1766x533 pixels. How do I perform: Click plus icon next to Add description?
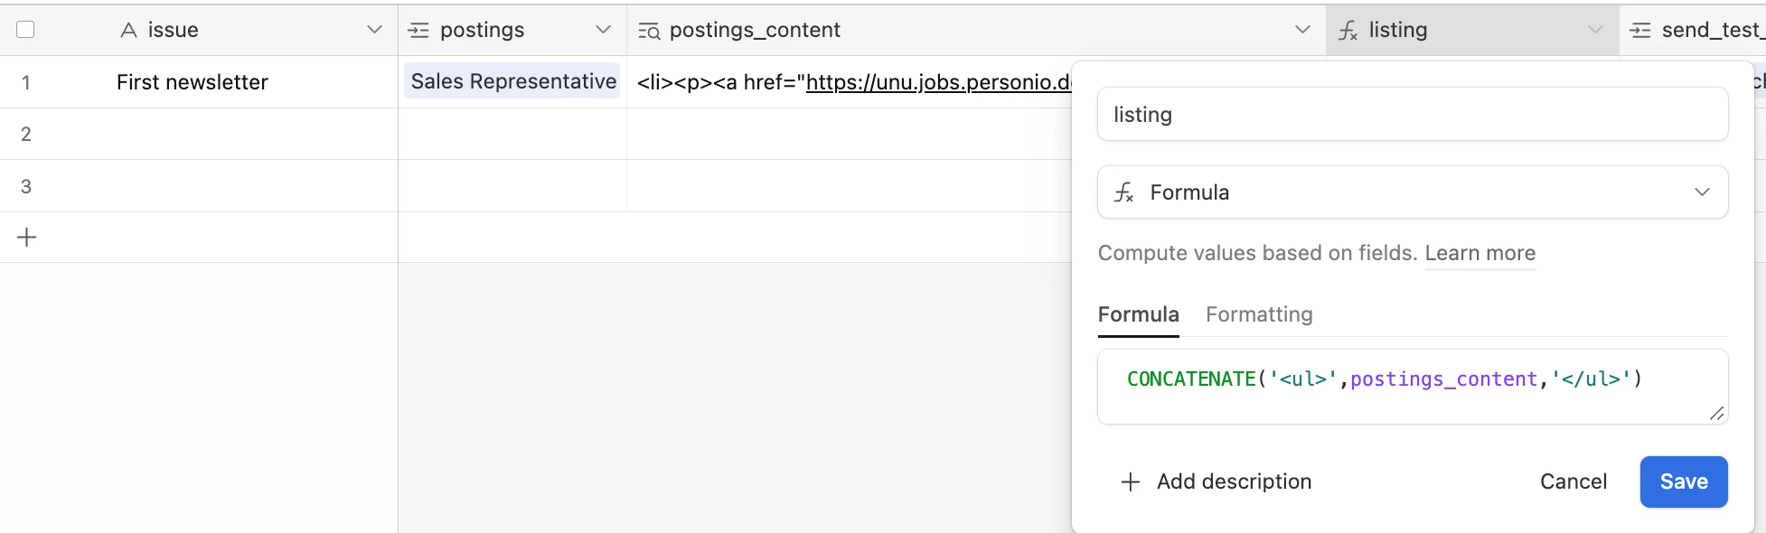point(1130,482)
